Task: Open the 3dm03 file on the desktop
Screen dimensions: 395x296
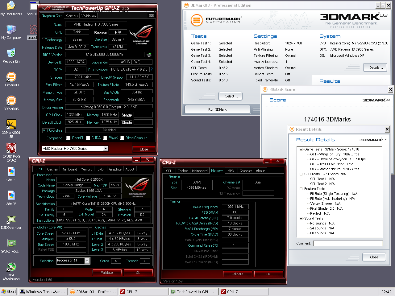Action: pyautogui.click(x=11, y=175)
